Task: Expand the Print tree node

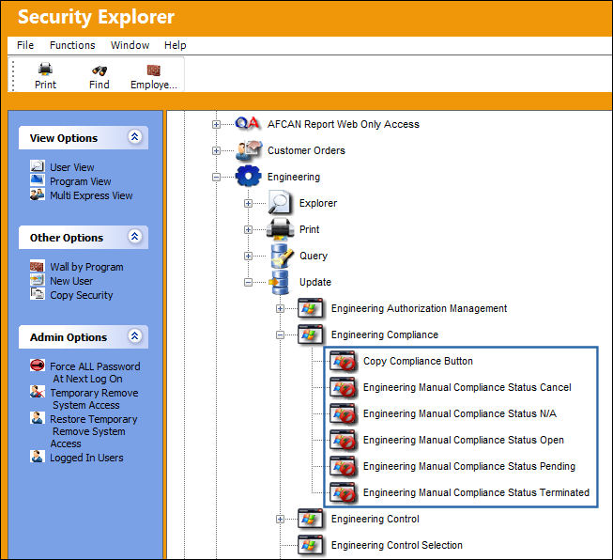Action: [248, 229]
